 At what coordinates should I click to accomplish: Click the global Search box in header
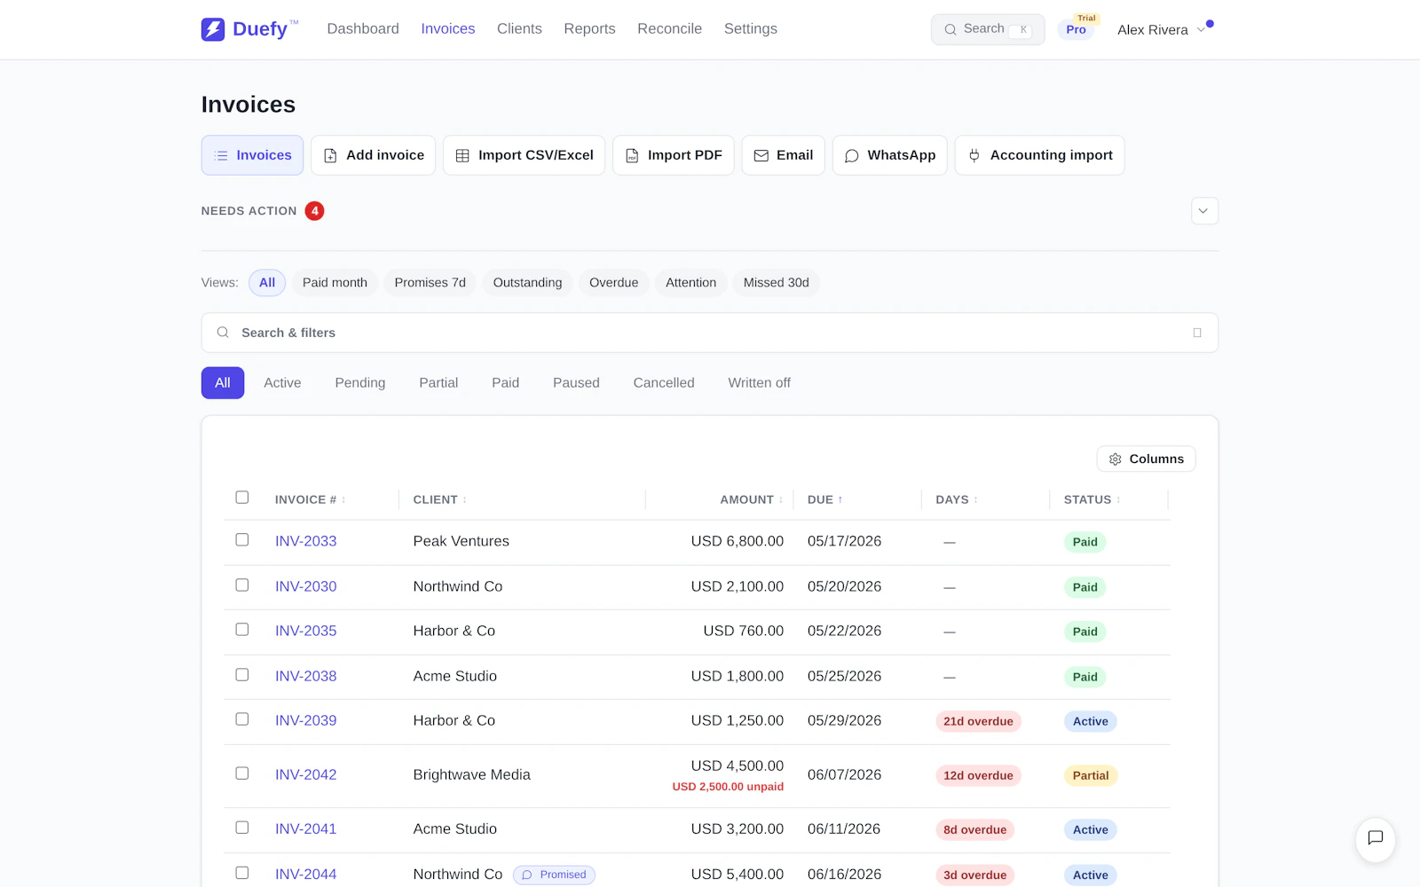(x=988, y=29)
